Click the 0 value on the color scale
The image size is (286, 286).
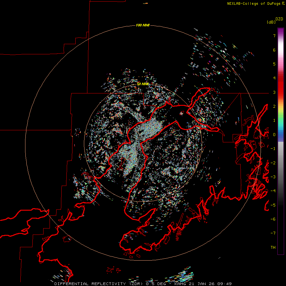pyautogui.click(x=274, y=135)
